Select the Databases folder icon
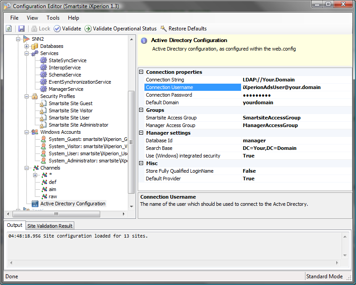The height and width of the screenshot is (285, 356). [x=35, y=47]
